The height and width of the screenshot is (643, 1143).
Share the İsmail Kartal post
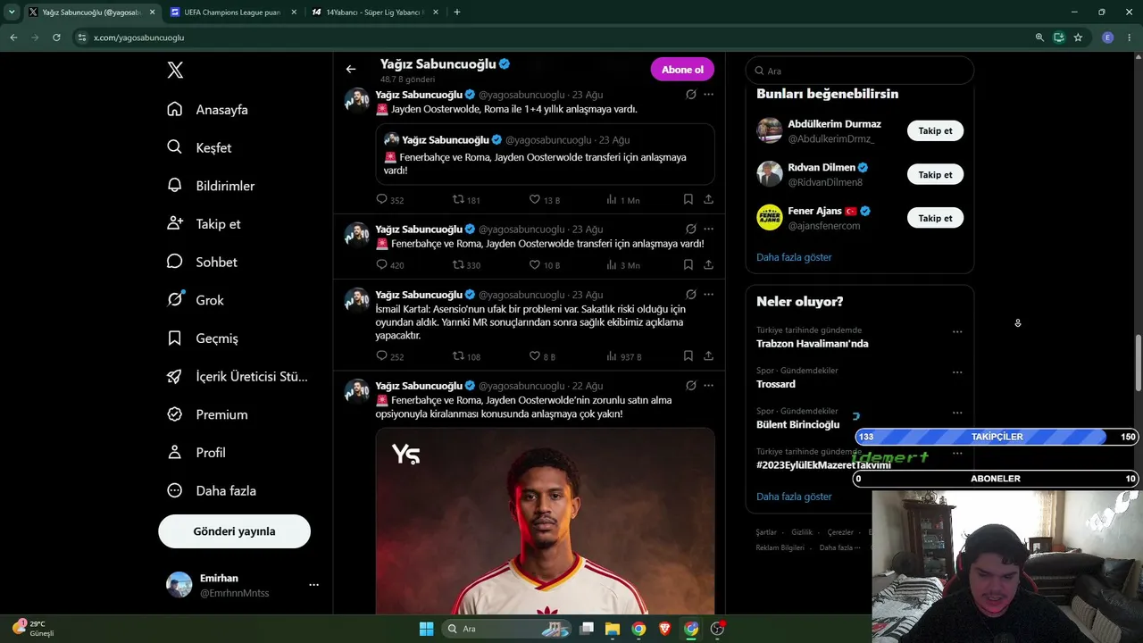[x=708, y=356]
